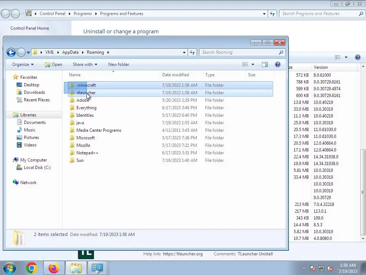Open Chrome from the taskbar
Screen dimensions: 366x275
pyautogui.click(x=32, y=268)
